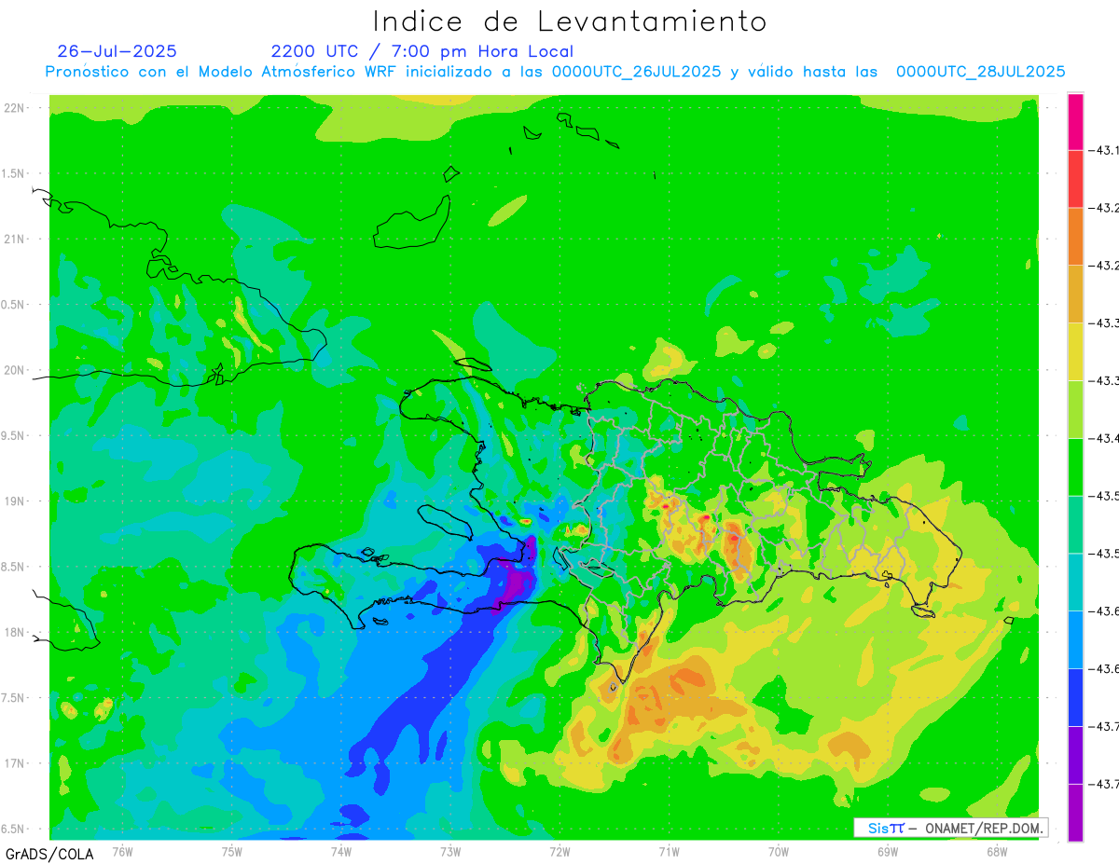Click the orange segment of the color bar
The image size is (1119, 864).
(x=1075, y=237)
